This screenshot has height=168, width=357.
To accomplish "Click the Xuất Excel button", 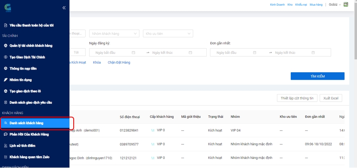I will [331, 98].
